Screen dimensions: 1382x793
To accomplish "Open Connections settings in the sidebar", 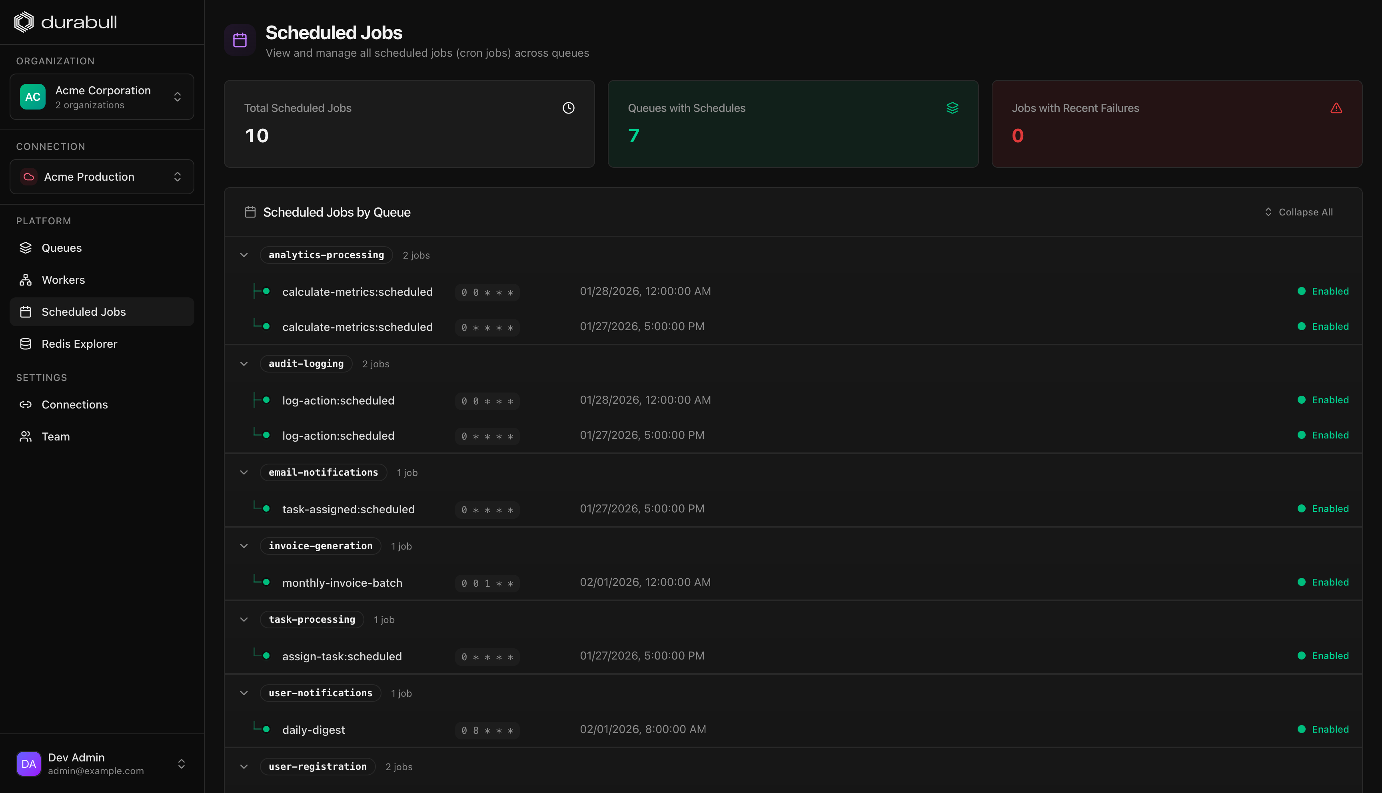I will click(x=102, y=404).
